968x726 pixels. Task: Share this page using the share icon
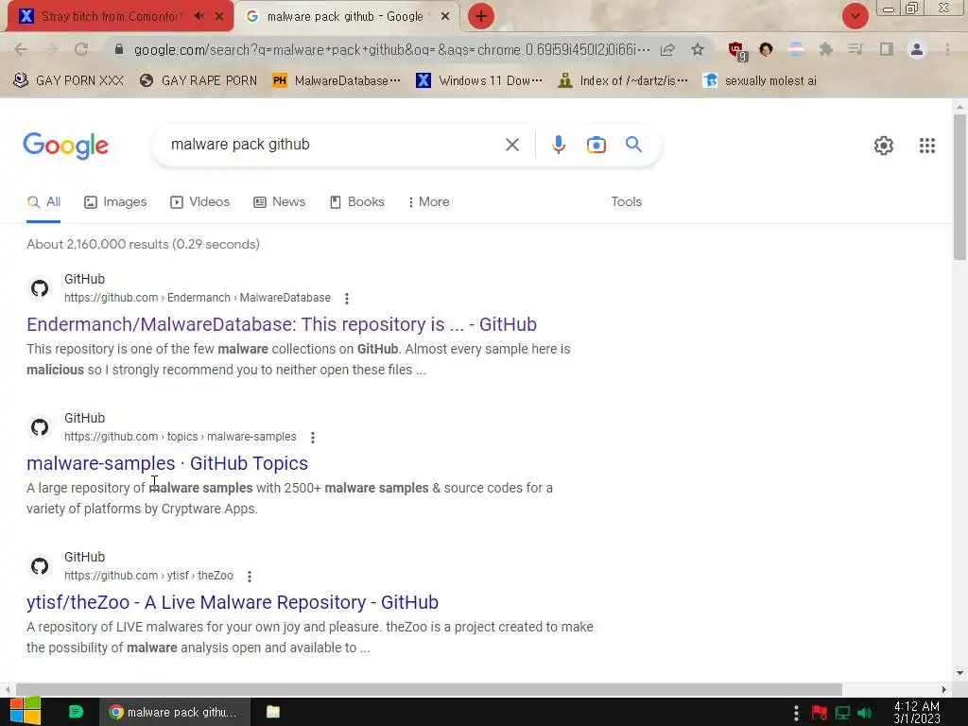[x=667, y=49]
